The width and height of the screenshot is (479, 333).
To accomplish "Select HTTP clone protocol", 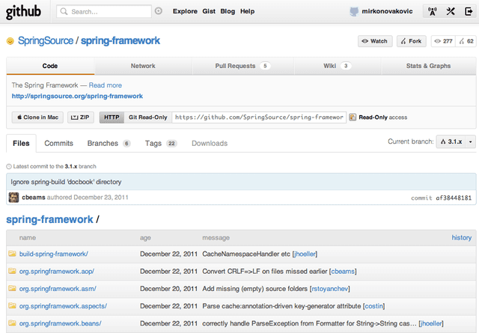I will (112, 117).
